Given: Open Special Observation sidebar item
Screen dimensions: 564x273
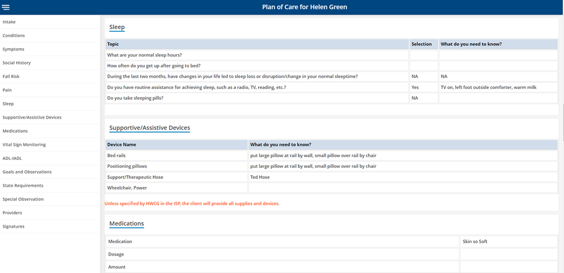Looking at the screenshot, I should click(x=23, y=199).
